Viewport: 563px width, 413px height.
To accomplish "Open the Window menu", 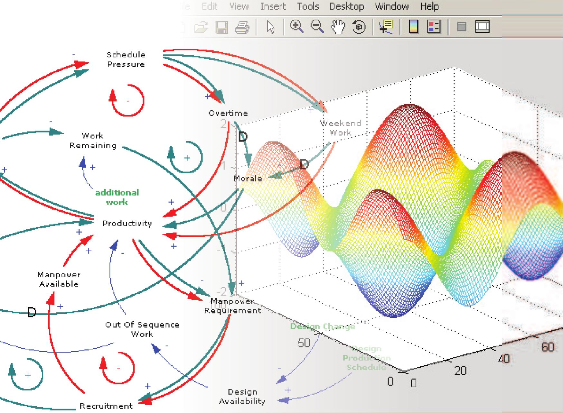I will pyautogui.click(x=392, y=6).
